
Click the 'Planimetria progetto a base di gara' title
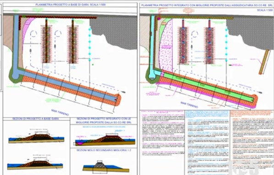71,5
